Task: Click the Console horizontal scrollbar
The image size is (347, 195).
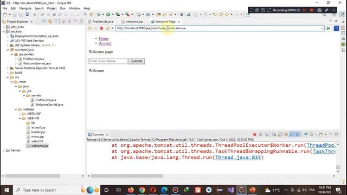Action: 127,175
